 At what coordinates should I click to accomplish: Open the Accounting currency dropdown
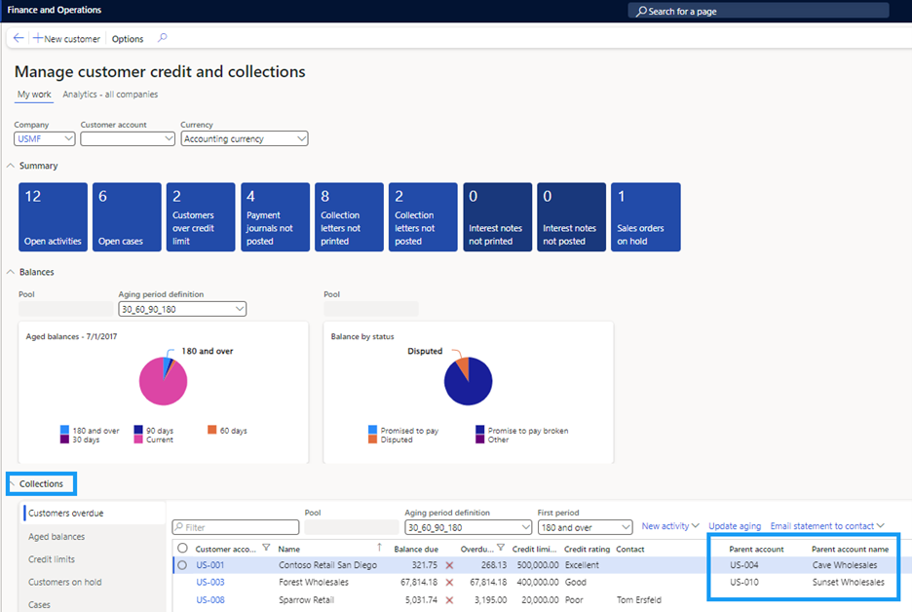[x=244, y=139]
